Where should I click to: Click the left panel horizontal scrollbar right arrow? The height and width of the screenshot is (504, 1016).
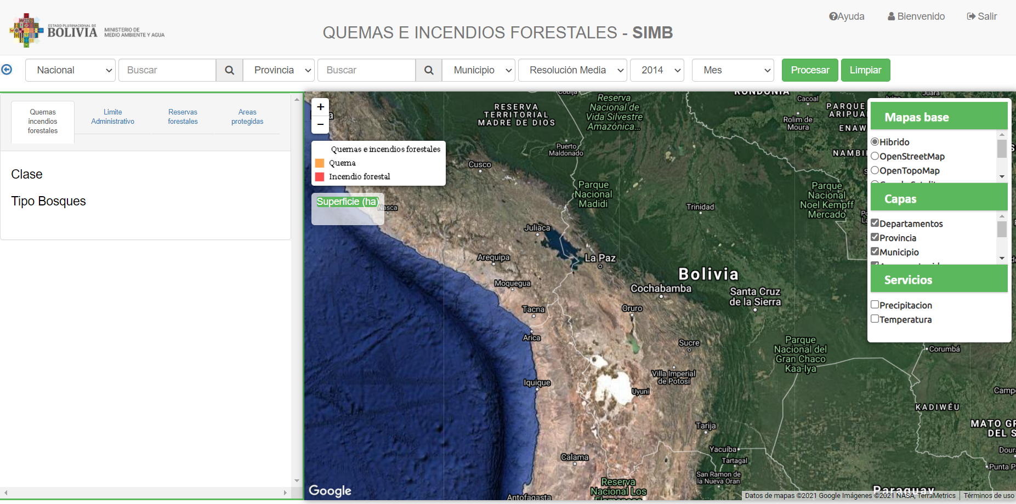(x=285, y=492)
